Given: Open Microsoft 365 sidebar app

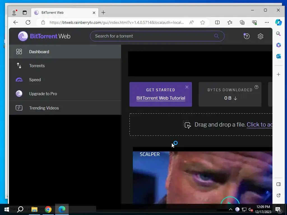Looking at the screenshot, I should pyautogui.click(x=278, y=45).
